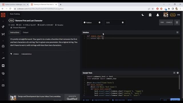Open the Leaderboard trending-arrow sidebar icon
Viewport: 183px width, 103px height.
[x=3, y=58]
